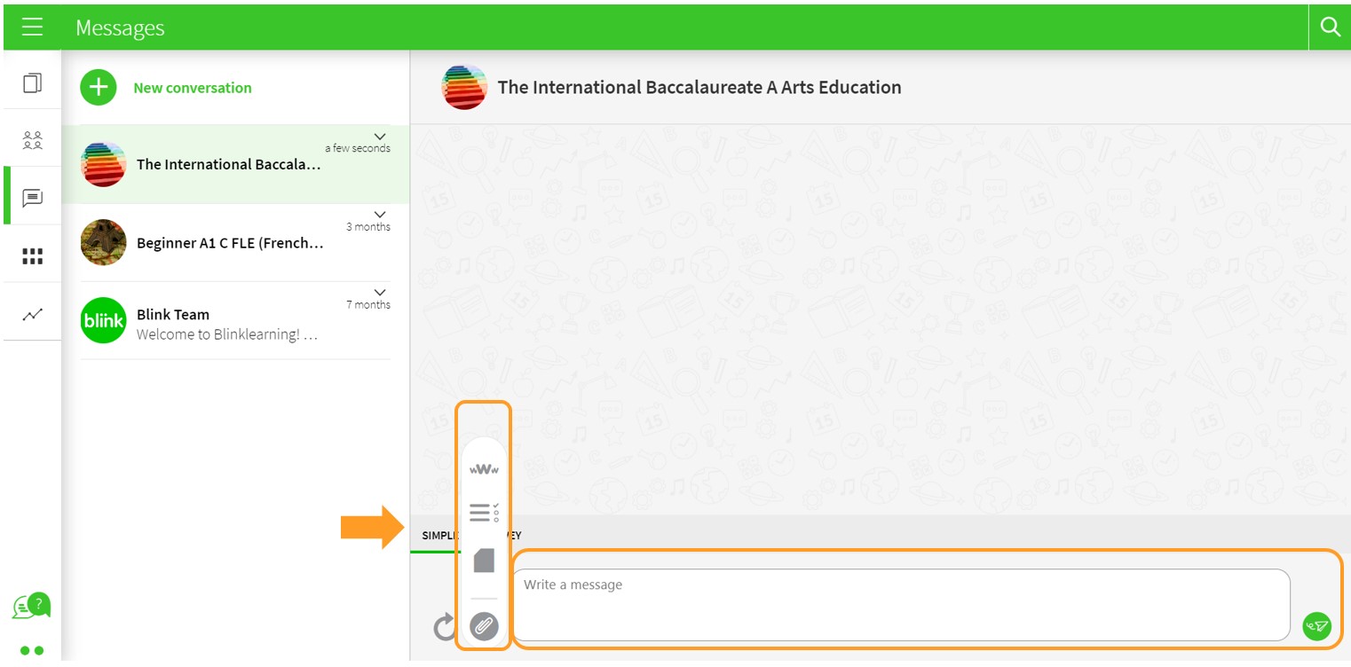Go to the classes/groups sidebar icon

(32, 140)
